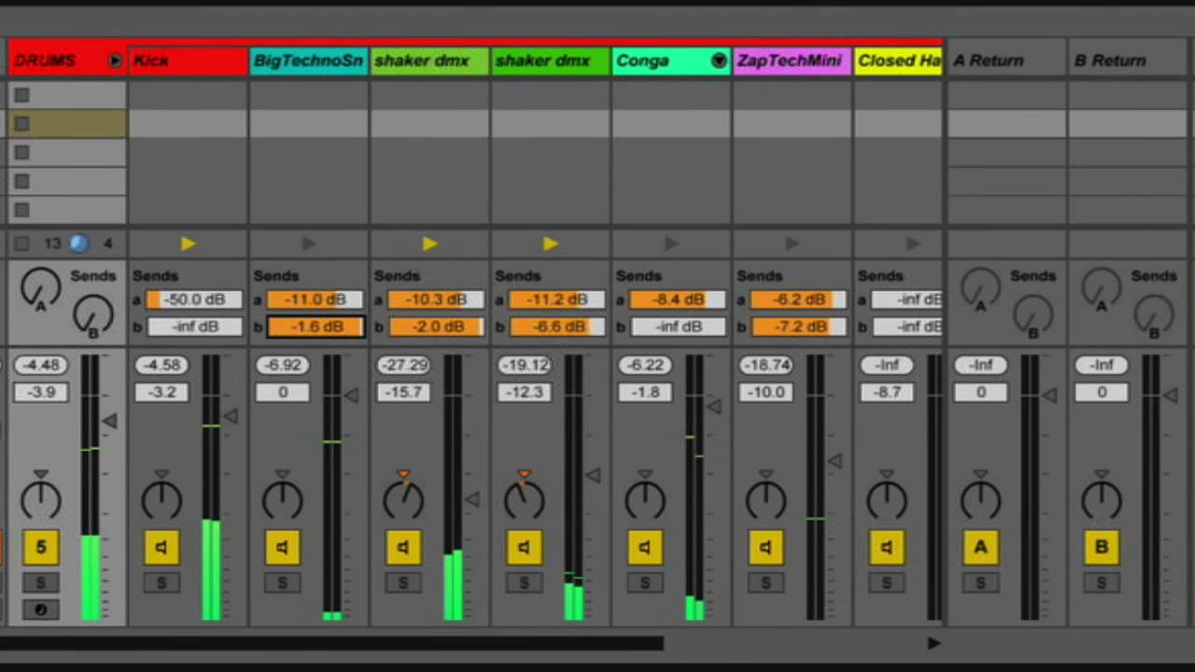Click the fifth clip slot stop square in DRUMS

click(x=21, y=210)
